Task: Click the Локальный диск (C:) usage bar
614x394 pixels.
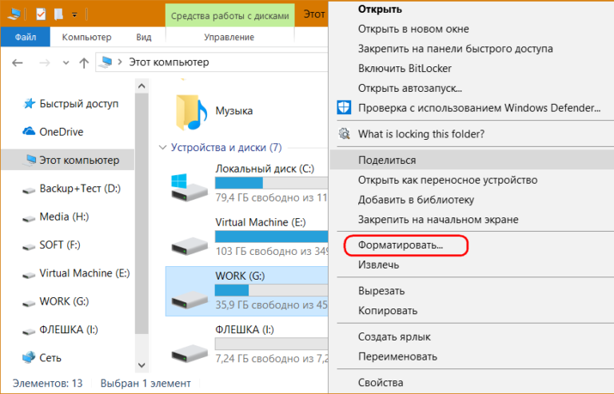Action: [271, 183]
